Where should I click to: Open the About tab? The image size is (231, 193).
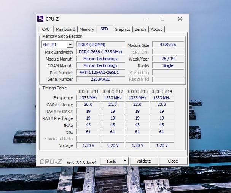point(156,29)
